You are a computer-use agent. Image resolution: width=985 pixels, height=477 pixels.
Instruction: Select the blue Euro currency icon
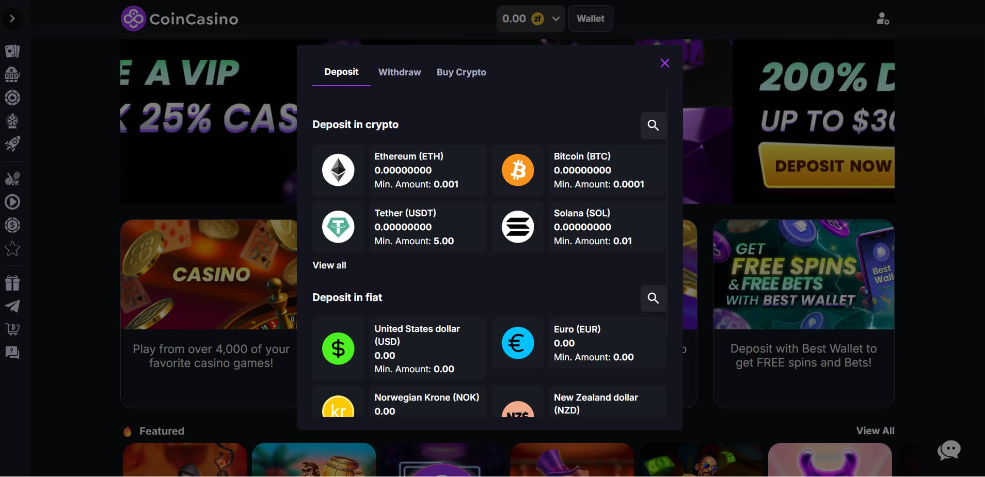click(518, 343)
